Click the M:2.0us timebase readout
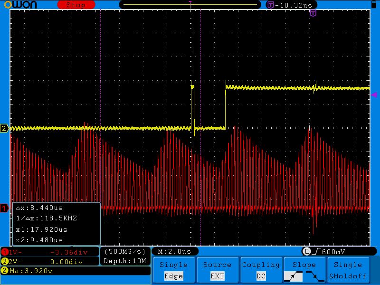The image size is (380, 285). pyautogui.click(x=174, y=252)
